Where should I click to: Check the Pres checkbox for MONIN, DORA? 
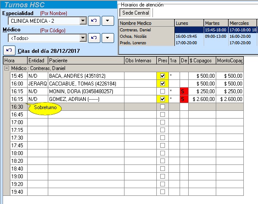pos(162,91)
